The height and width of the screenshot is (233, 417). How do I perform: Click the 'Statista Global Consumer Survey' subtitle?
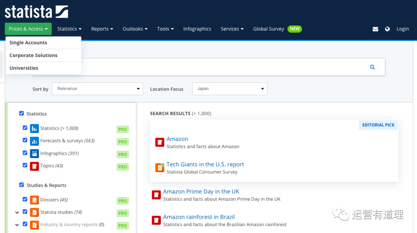tap(202, 172)
